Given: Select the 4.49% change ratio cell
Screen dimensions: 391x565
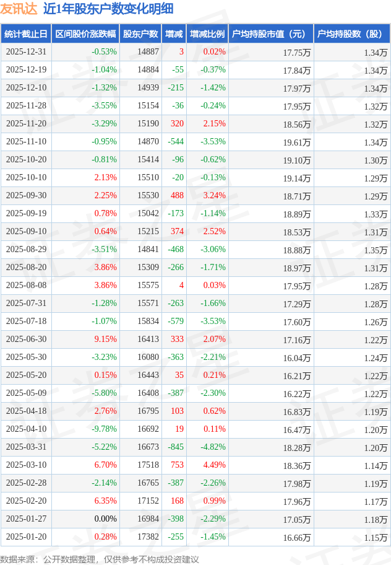Looking at the screenshot, I should pyautogui.click(x=214, y=465).
